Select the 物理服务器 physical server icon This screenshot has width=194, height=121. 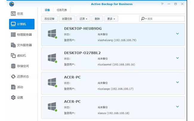[x=13, y=35]
